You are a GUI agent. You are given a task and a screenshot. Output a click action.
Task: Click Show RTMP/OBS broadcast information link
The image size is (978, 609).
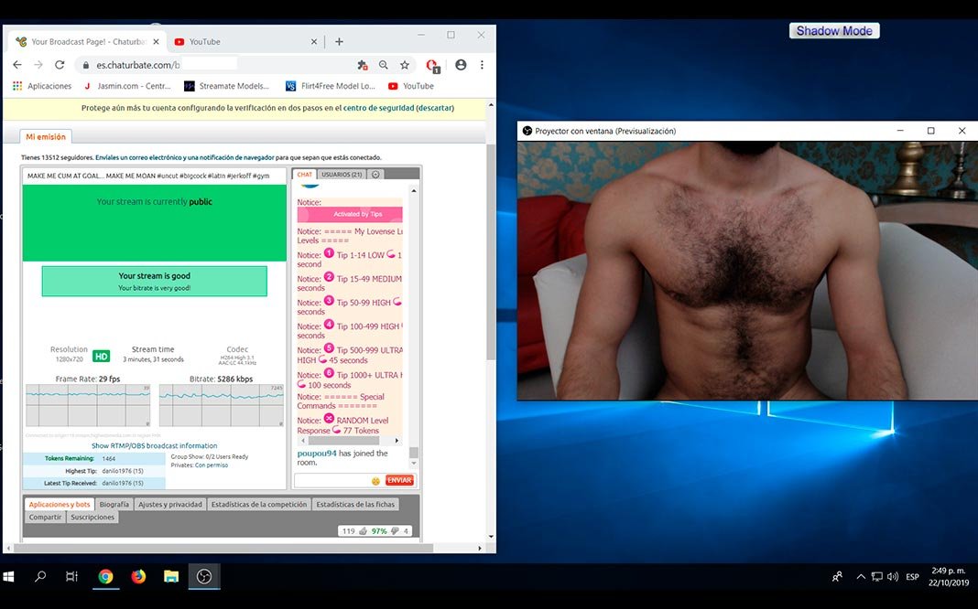point(154,445)
